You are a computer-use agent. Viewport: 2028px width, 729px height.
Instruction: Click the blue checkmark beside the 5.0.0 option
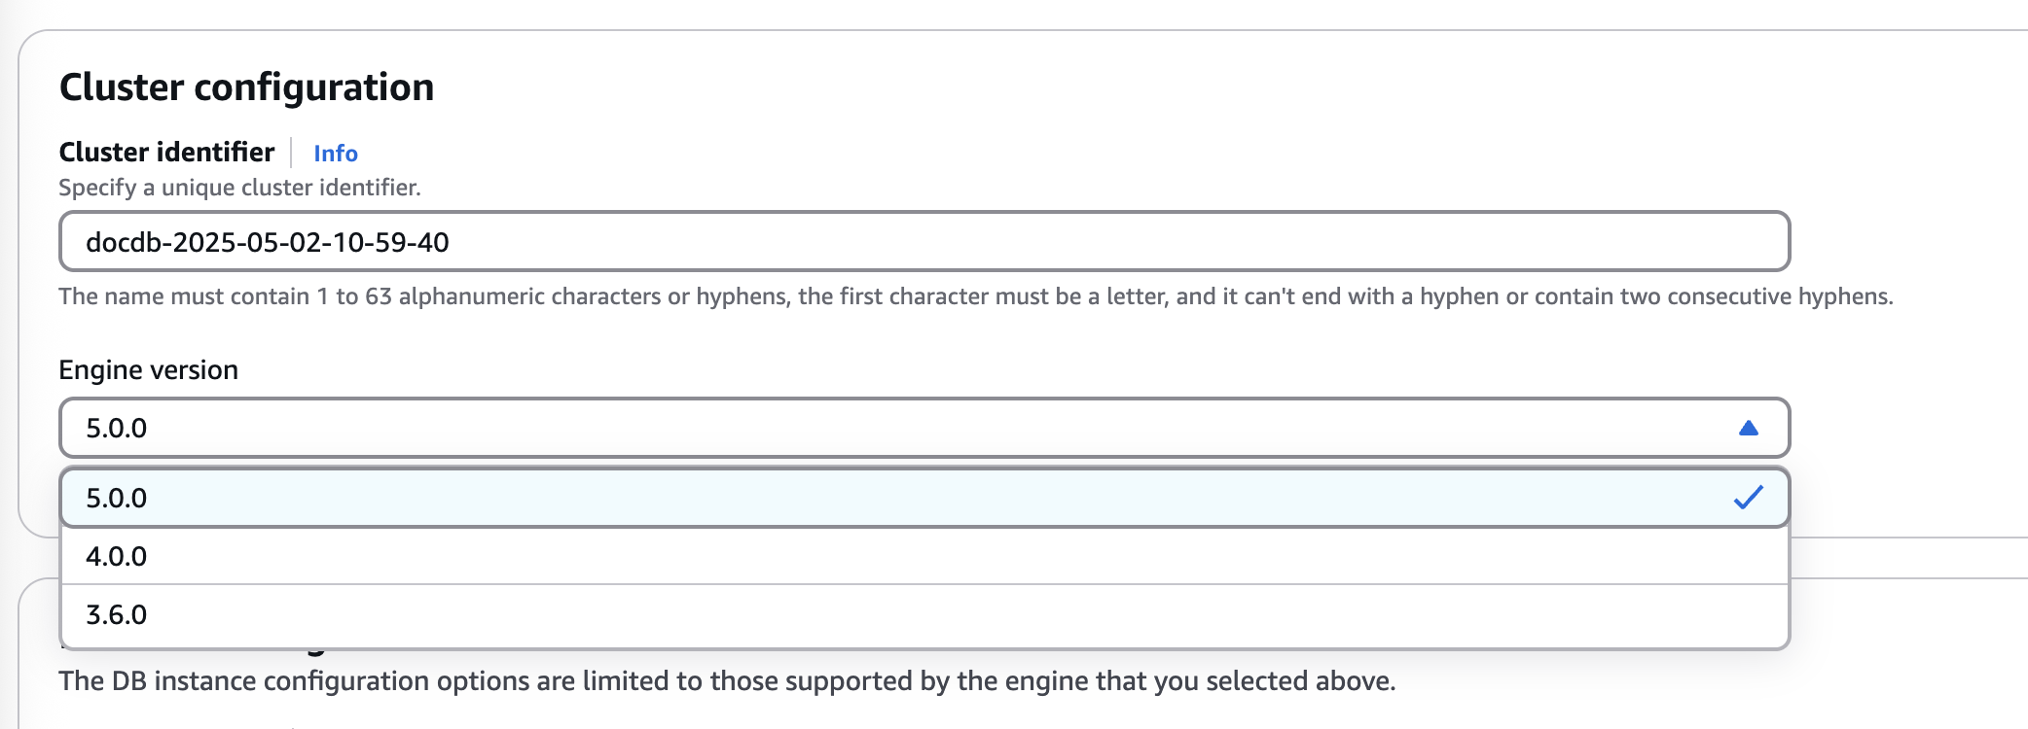(1749, 498)
